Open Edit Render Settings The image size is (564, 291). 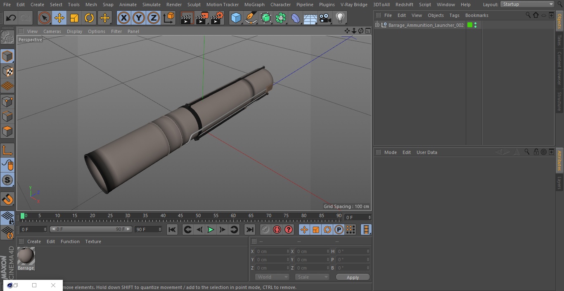coord(217,18)
